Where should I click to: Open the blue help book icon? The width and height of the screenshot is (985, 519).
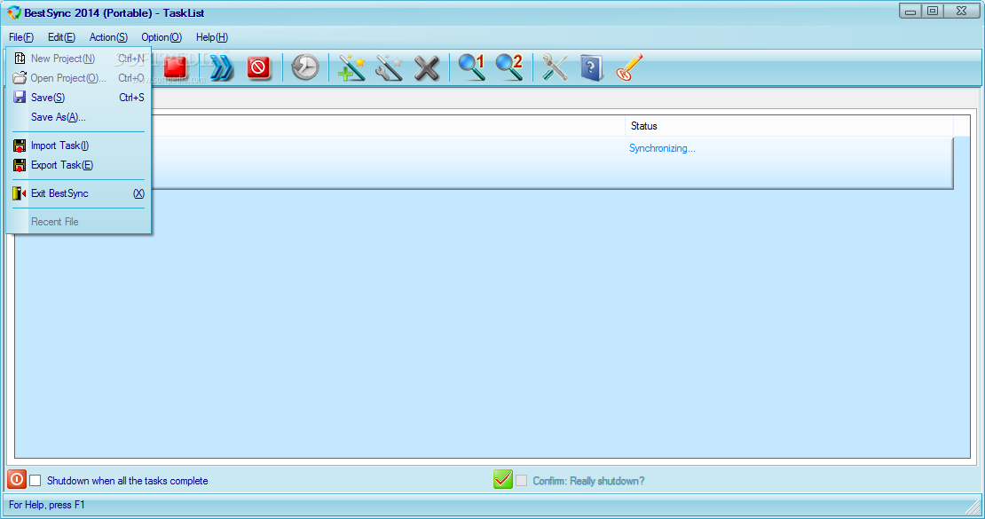pos(591,67)
